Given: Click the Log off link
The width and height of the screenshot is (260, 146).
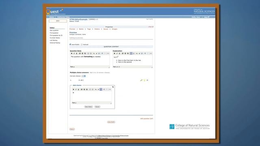Looking at the screenshot, I should [x=207, y=17].
